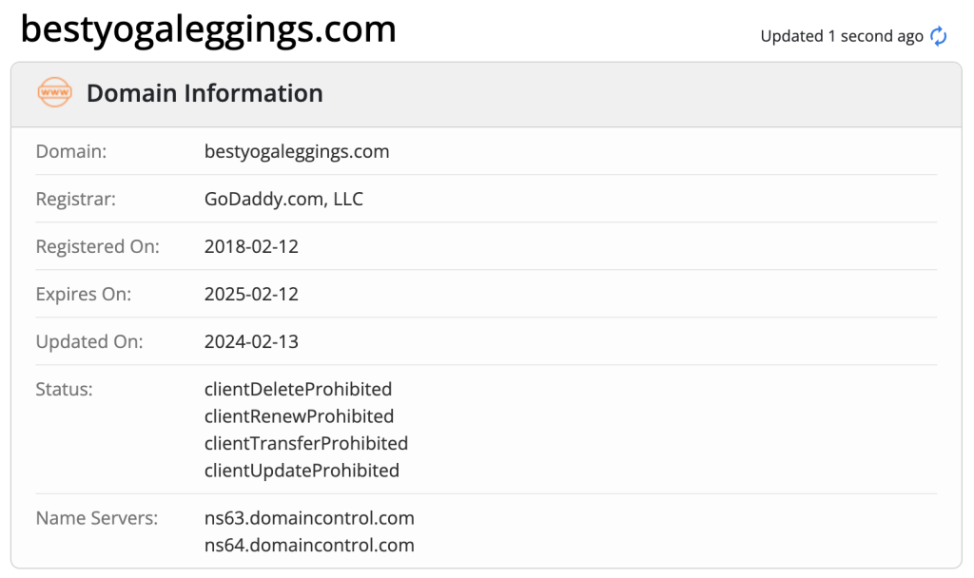
Task: Click the Expires On field label
Action: coord(84,294)
